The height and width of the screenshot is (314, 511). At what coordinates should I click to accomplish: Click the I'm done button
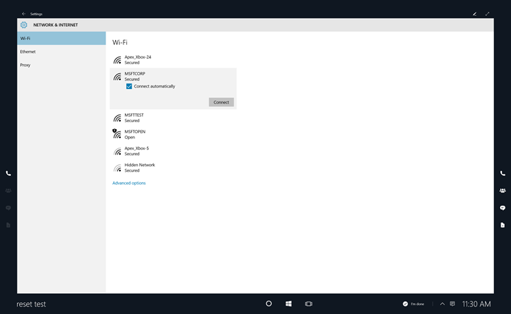(414, 304)
